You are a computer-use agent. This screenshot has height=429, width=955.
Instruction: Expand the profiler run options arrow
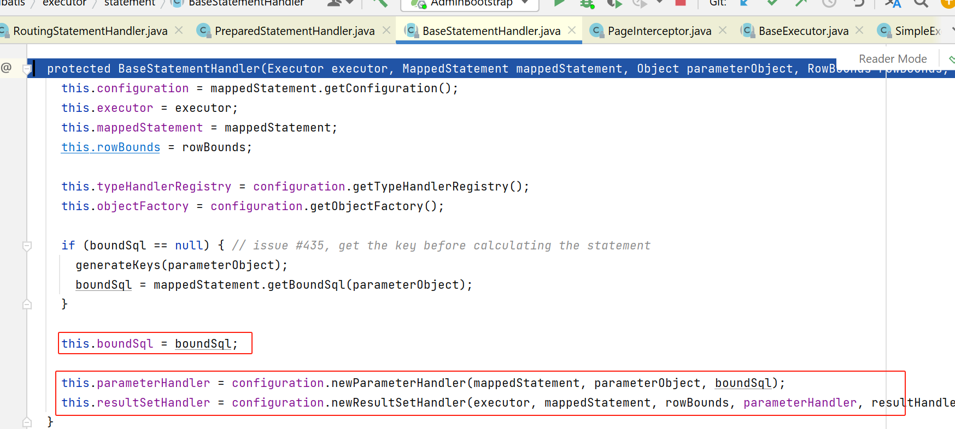659,2
